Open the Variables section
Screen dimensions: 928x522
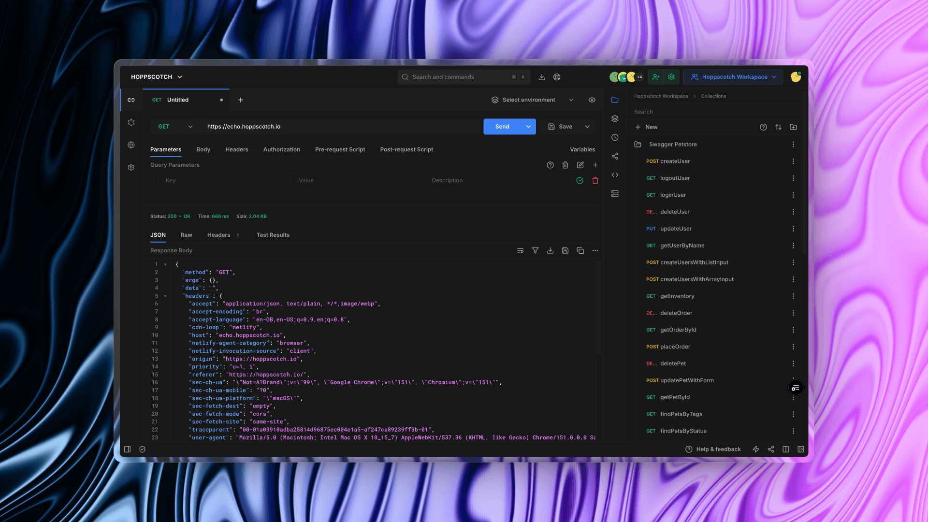(x=582, y=150)
